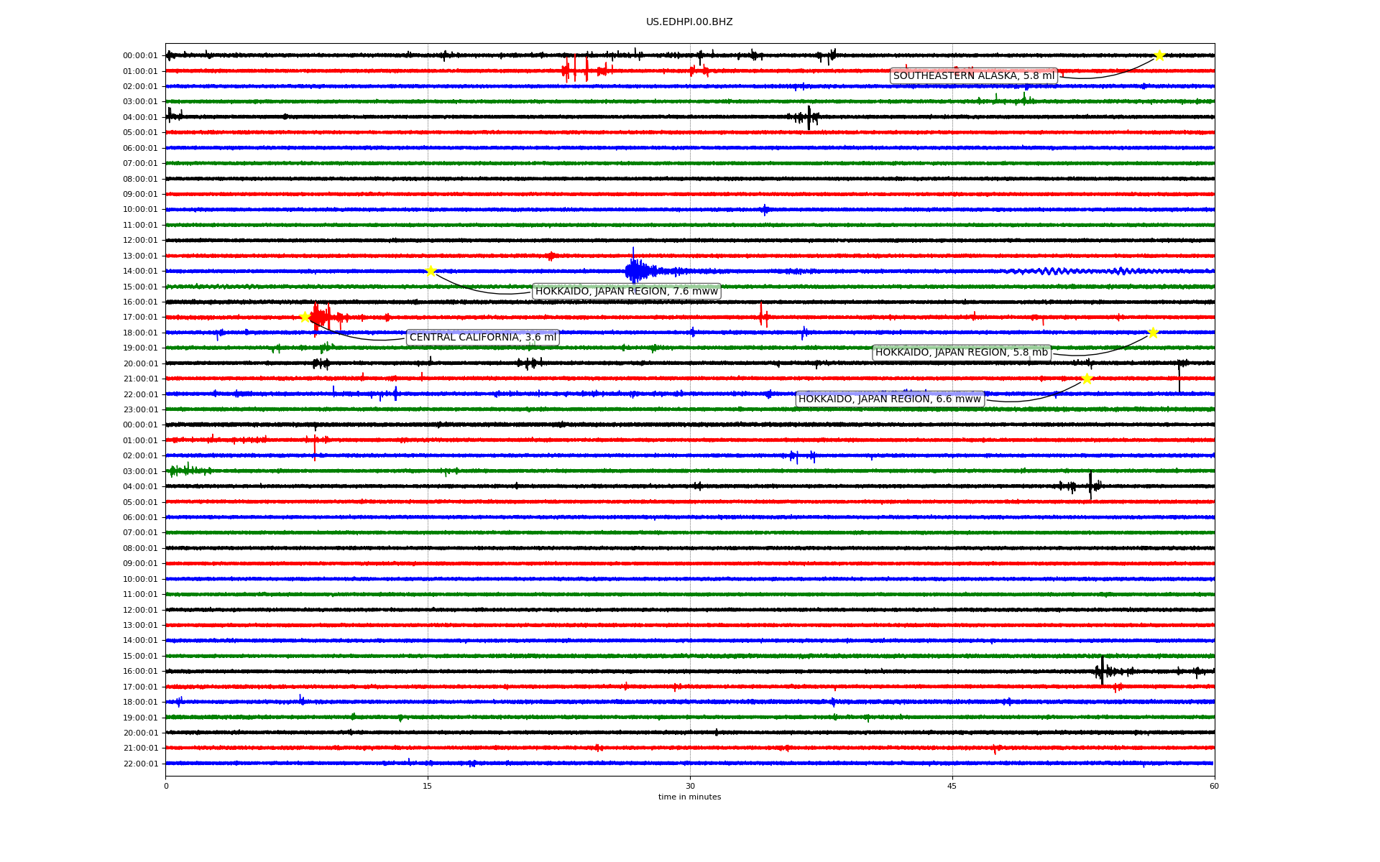Click the 60 minute x-axis tick label
The width and height of the screenshot is (1380, 862).
click(x=1214, y=786)
